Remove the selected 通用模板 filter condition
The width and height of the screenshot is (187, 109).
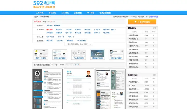pos(57,25)
